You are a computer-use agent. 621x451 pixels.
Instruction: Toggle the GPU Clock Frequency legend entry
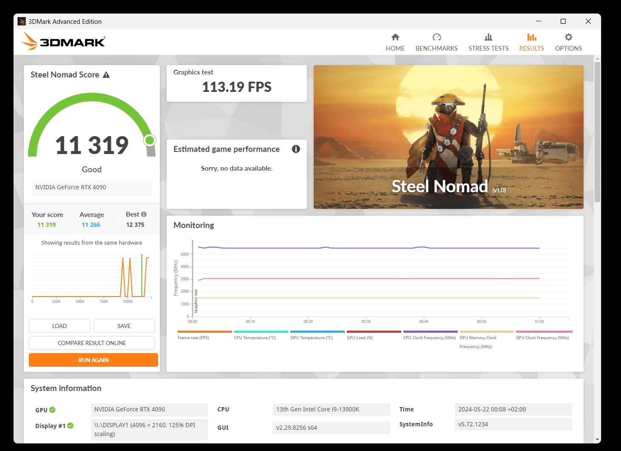coord(544,335)
